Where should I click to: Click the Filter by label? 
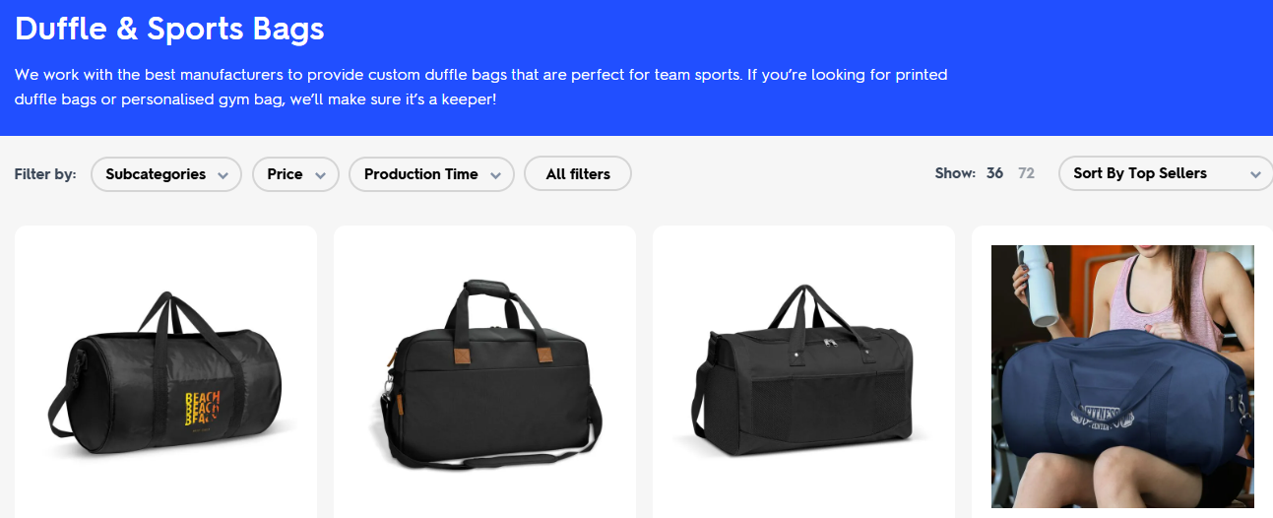coord(45,174)
